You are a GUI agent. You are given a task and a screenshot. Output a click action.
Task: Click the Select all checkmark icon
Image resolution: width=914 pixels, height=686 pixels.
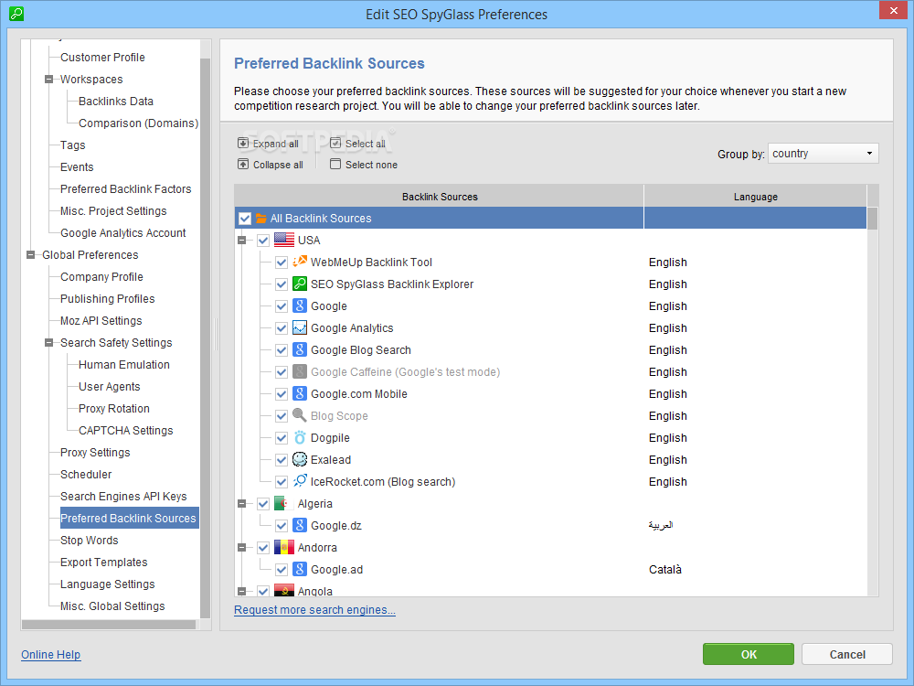(x=335, y=143)
